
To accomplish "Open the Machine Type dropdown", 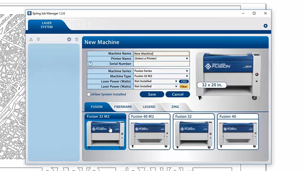I will [x=161, y=76].
